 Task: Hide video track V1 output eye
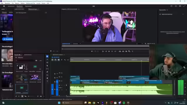tap(62, 81)
